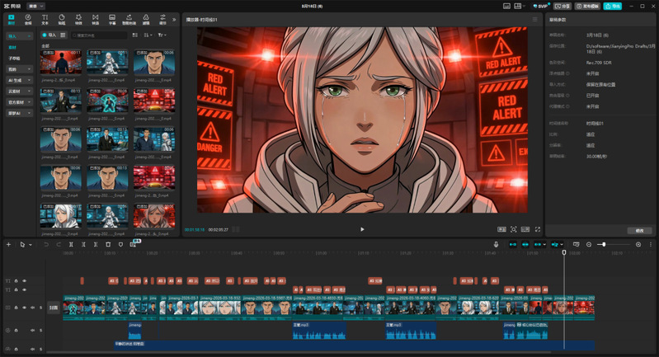Open the 菜单 dropdown in title bar

[36, 6]
